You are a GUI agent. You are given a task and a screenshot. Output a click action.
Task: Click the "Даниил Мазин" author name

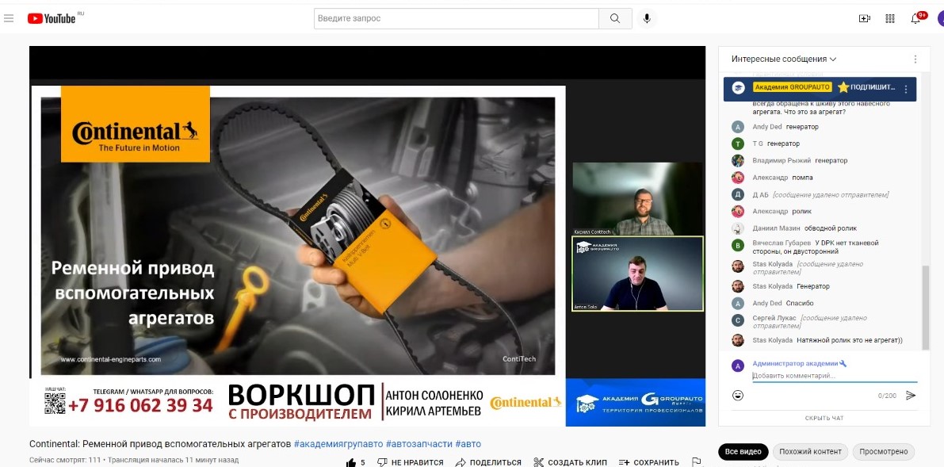click(x=774, y=228)
